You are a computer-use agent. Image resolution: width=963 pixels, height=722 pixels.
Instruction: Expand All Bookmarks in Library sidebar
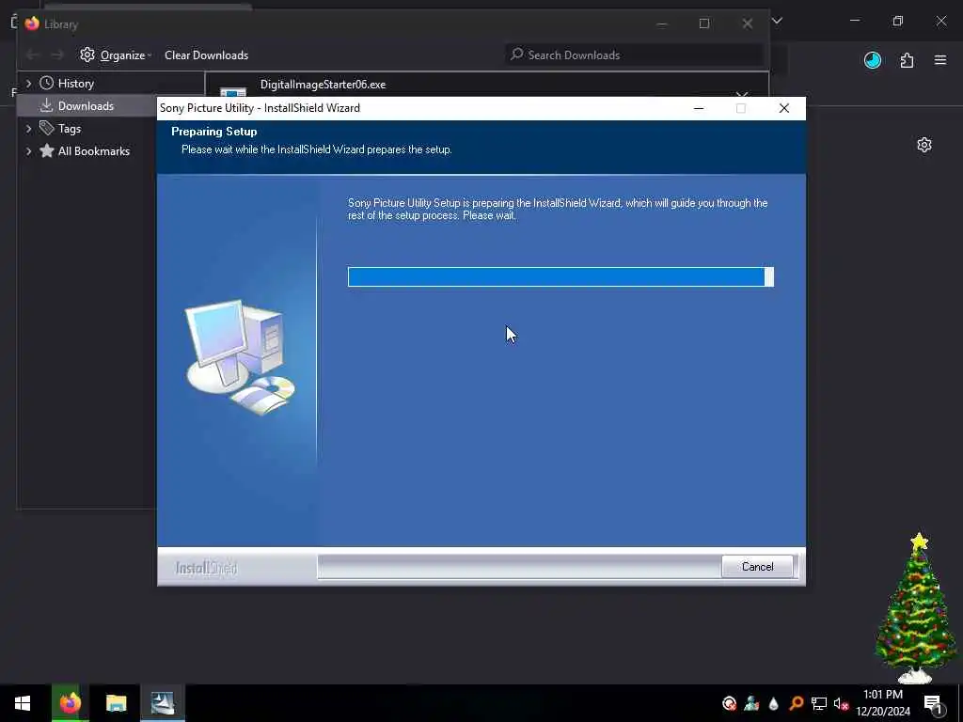click(x=28, y=151)
